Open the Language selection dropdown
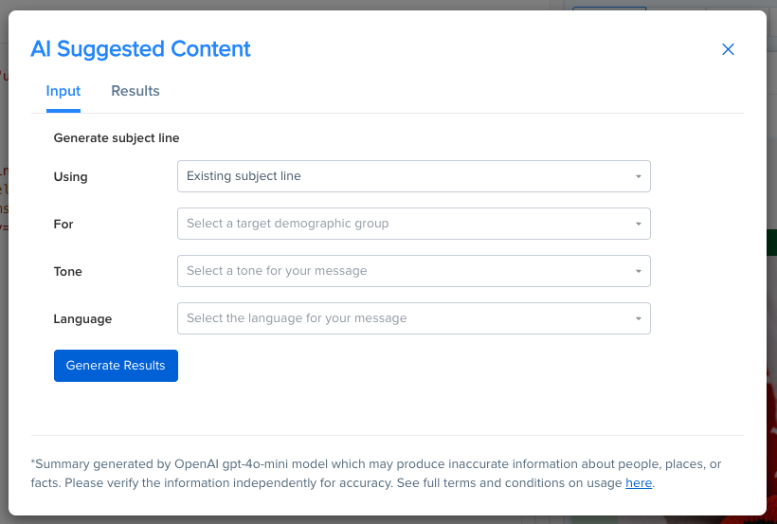The height and width of the screenshot is (524, 777). coord(414,318)
